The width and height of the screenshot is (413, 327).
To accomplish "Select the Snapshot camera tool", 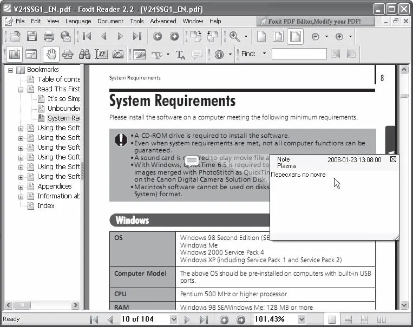I will [x=117, y=55].
